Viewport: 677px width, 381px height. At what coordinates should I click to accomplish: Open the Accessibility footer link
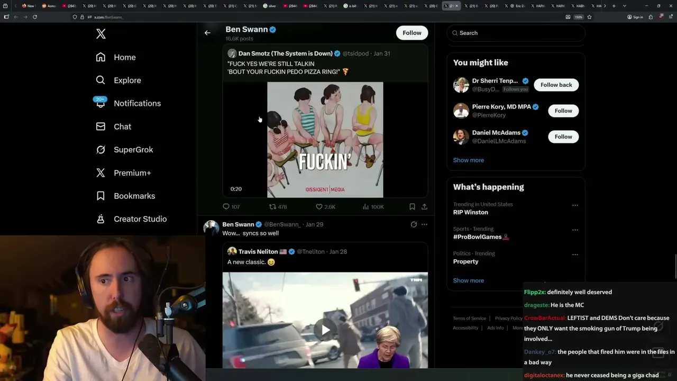pos(465,328)
